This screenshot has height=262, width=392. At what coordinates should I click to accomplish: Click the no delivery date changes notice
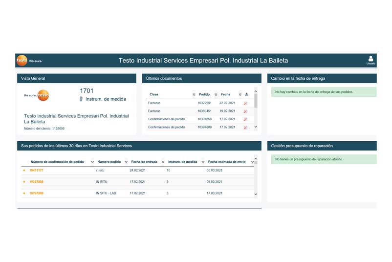coord(324,92)
